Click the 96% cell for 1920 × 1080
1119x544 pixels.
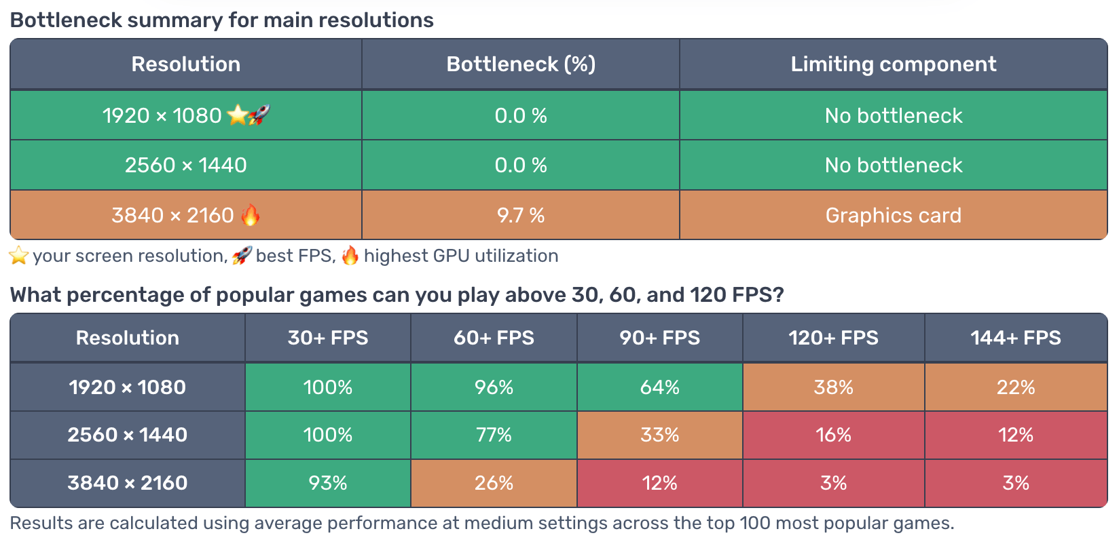tap(494, 387)
